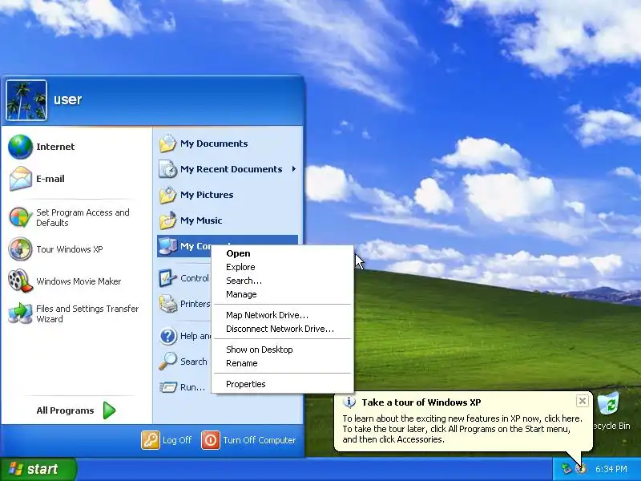
Task: Open Properties from the context menu
Action: click(x=283, y=384)
